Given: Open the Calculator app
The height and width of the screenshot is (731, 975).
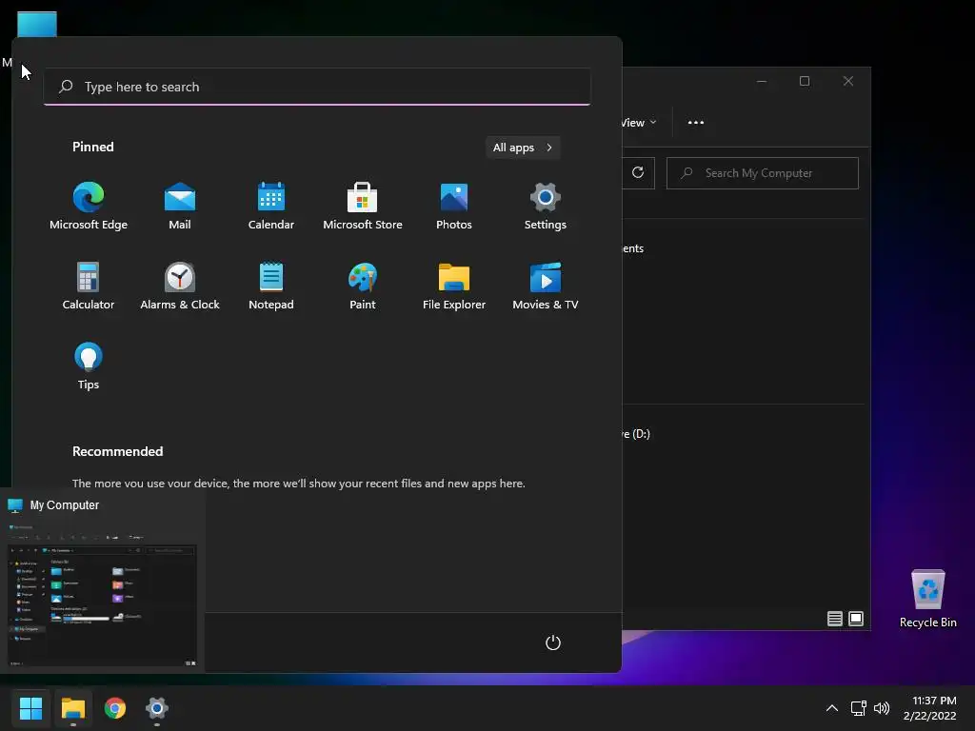Looking at the screenshot, I should [89, 286].
